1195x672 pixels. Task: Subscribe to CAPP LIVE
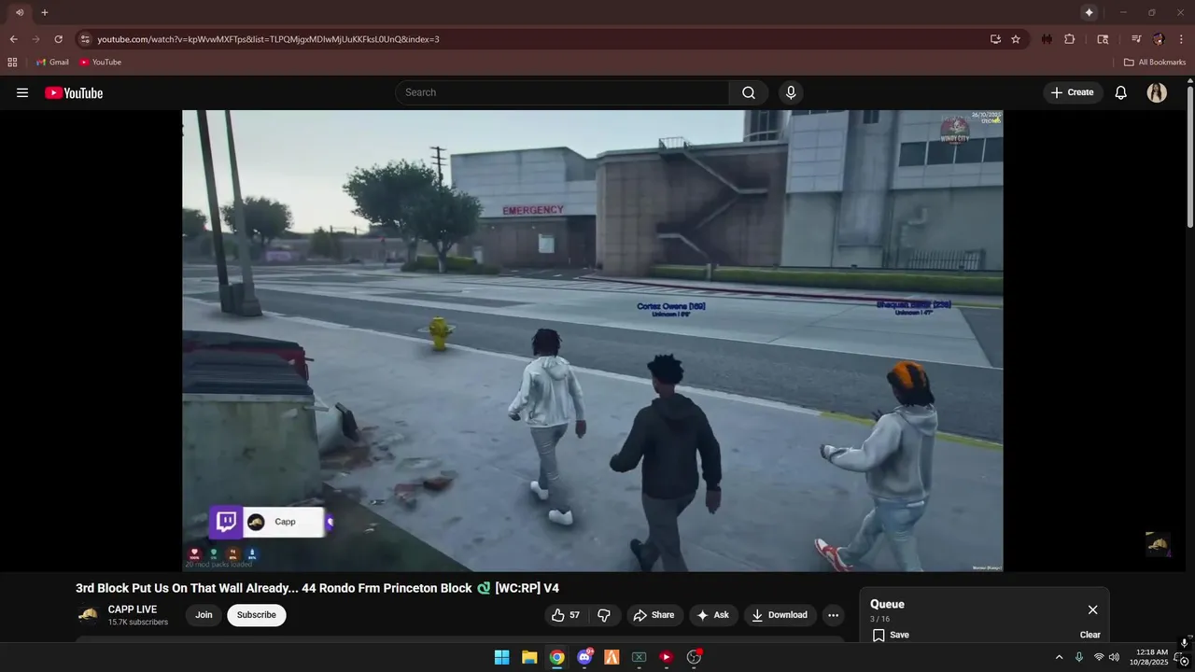[x=257, y=615]
